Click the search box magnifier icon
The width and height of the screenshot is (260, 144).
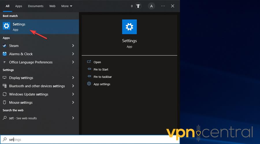click(5, 139)
